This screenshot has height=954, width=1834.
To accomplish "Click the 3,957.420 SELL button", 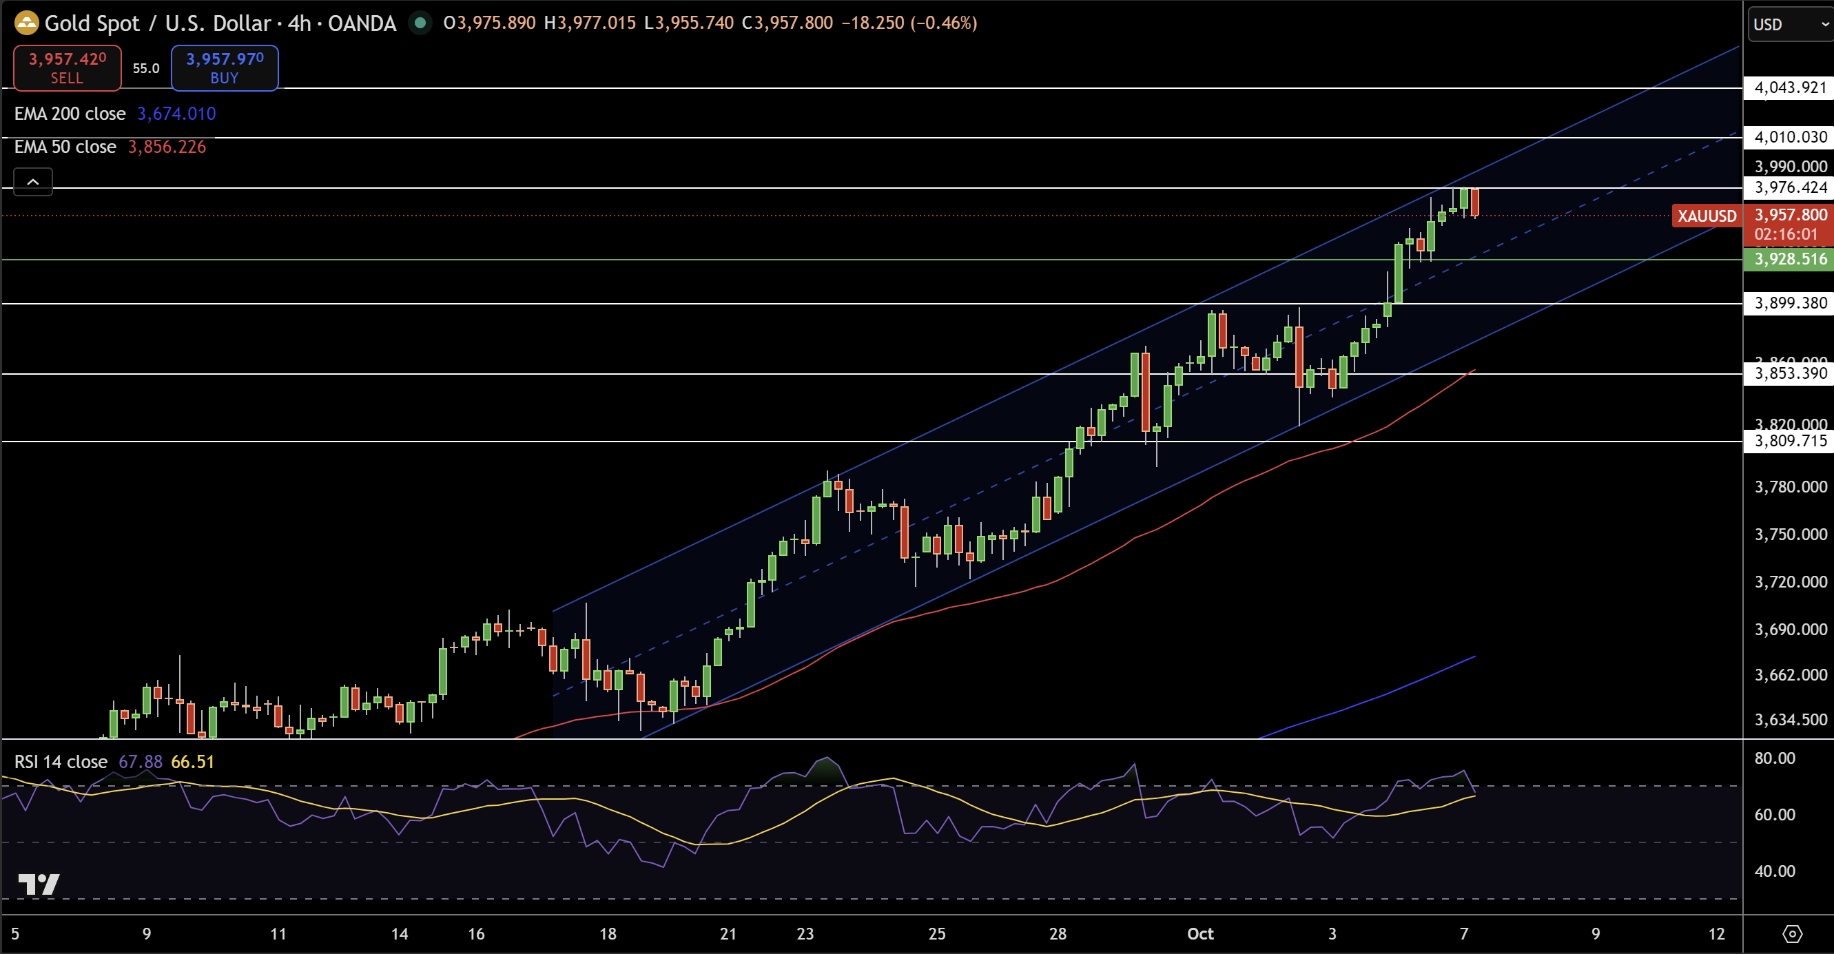I will pyautogui.click(x=67, y=68).
